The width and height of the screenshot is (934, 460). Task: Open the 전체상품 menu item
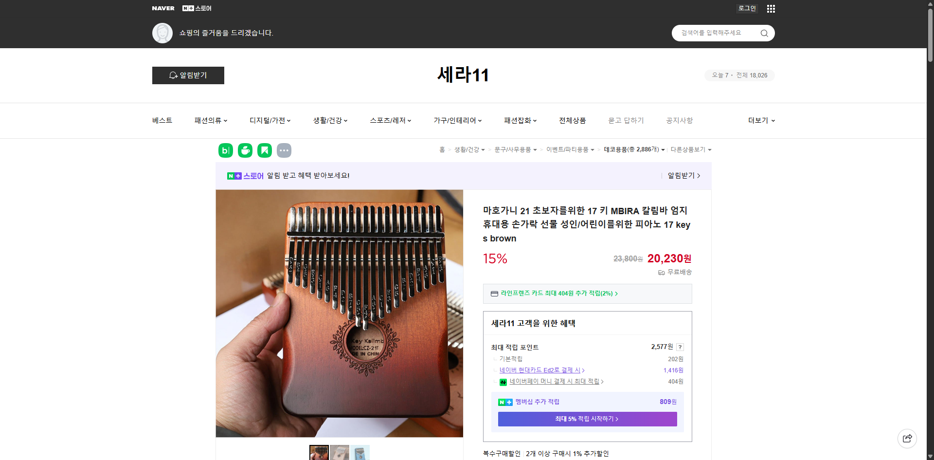pos(572,120)
